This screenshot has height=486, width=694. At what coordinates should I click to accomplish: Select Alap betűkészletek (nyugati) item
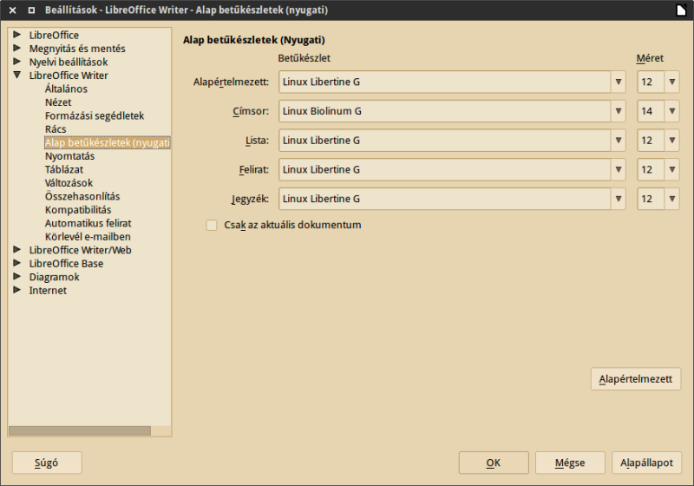point(107,142)
